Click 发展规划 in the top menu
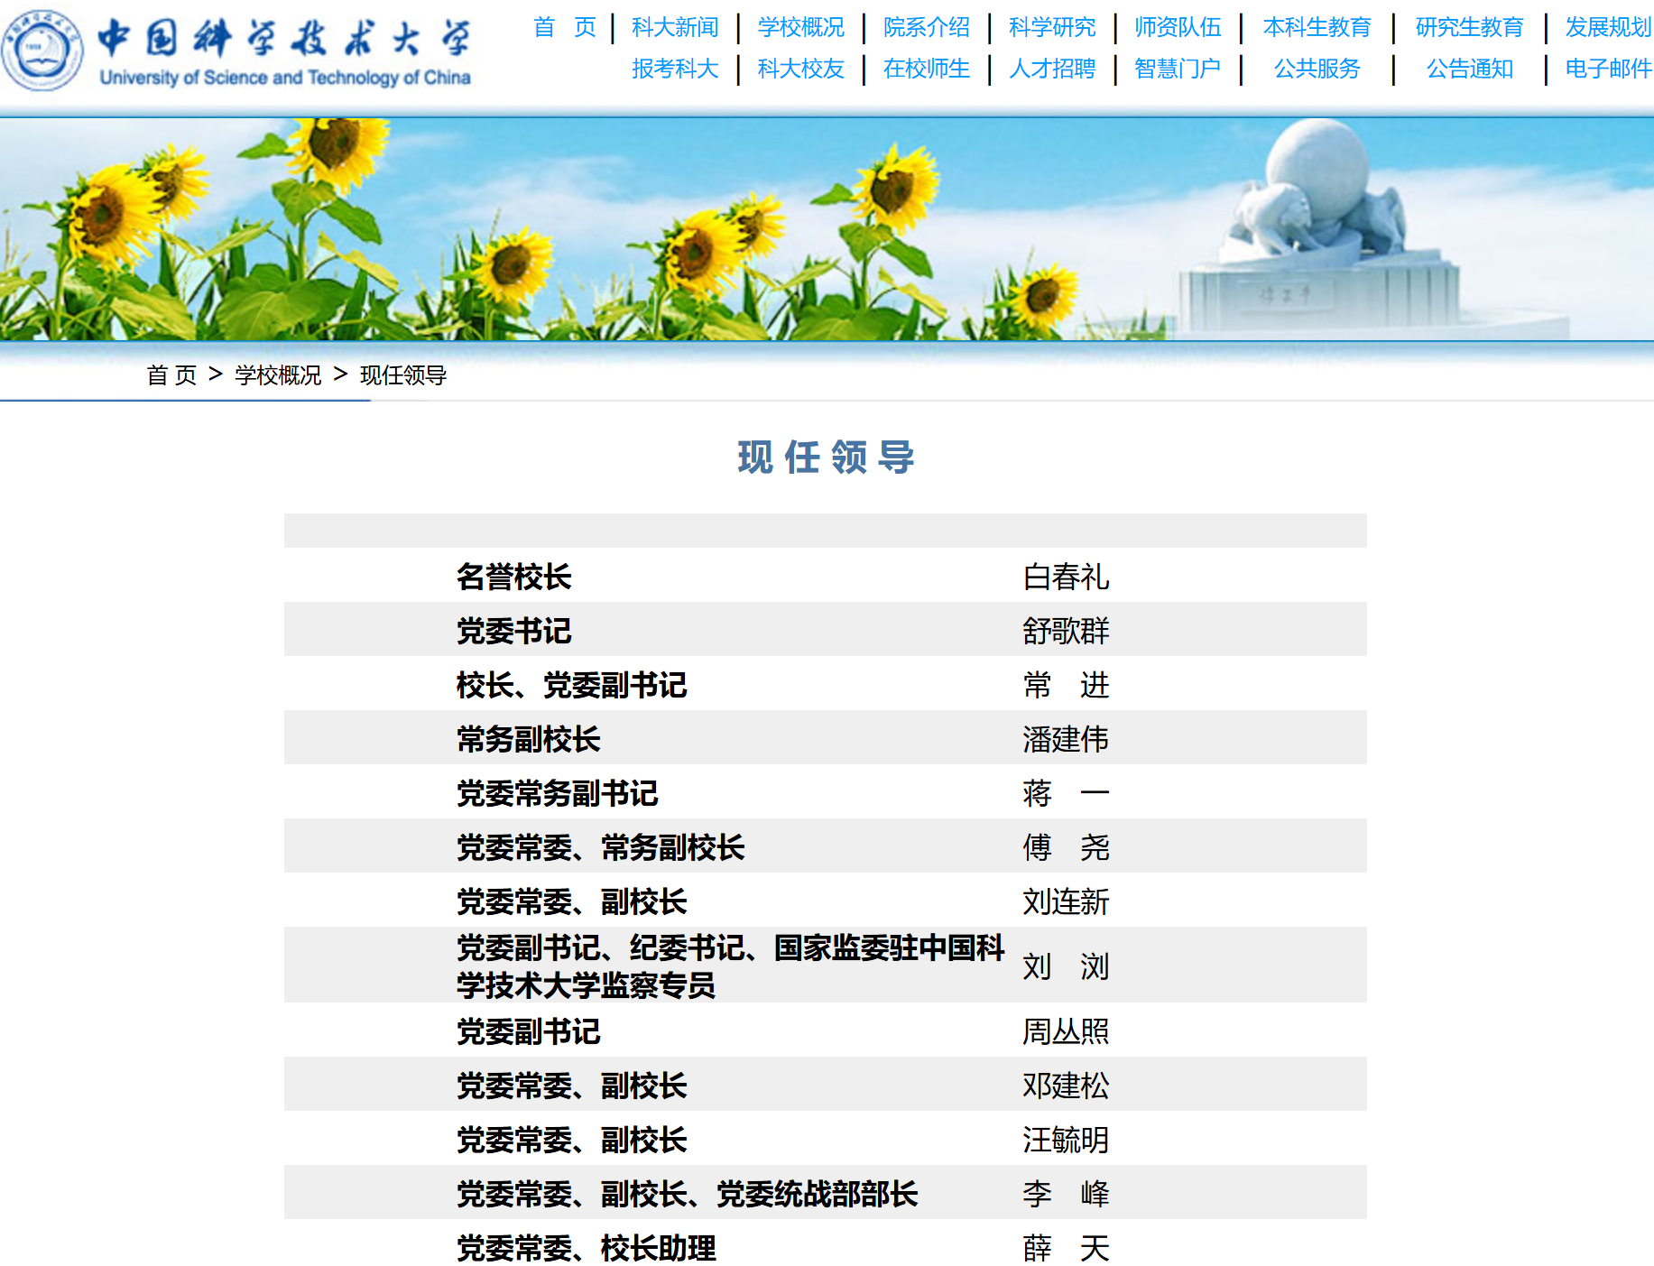The height and width of the screenshot is (1266, 1654). [x=1608, y=27]
